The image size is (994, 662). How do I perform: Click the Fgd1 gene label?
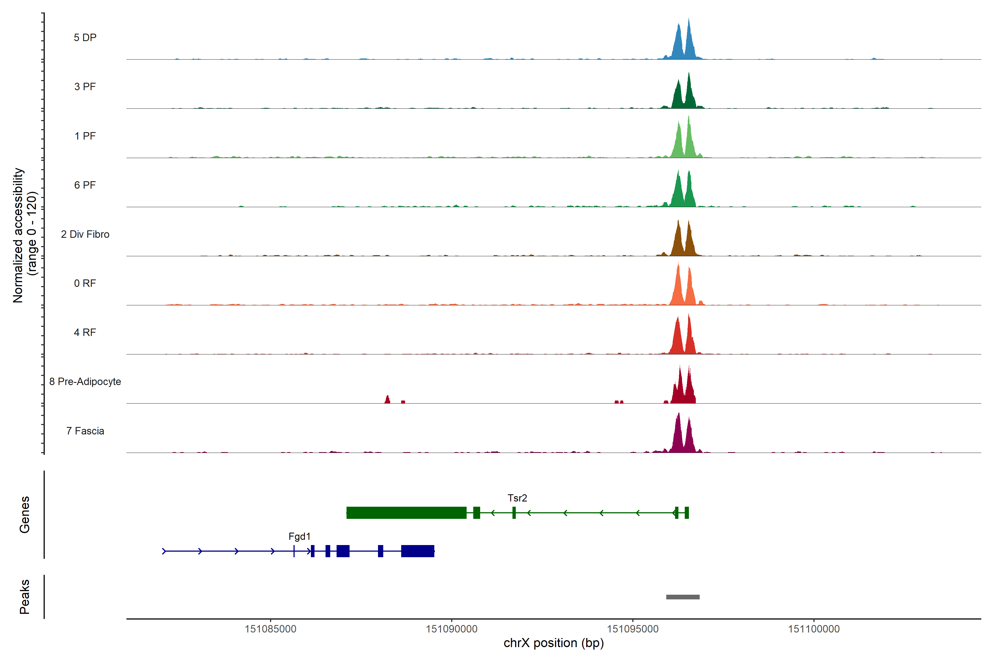(299, 536)
